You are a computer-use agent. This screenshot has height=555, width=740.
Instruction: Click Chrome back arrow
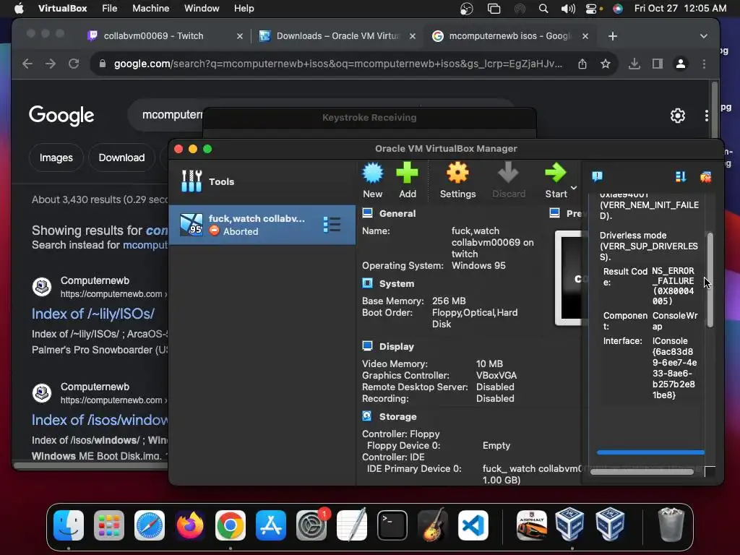pyautogui.click(x=27, y=64)
